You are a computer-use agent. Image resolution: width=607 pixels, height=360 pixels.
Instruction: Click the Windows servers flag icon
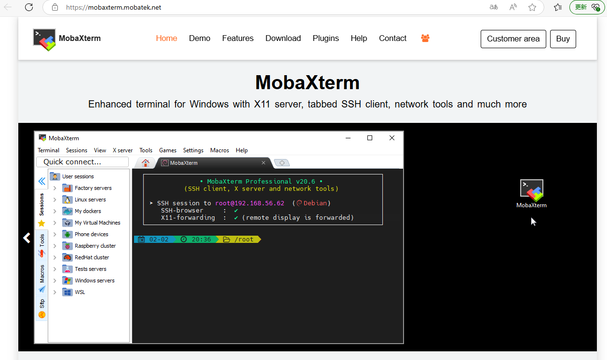67,280
